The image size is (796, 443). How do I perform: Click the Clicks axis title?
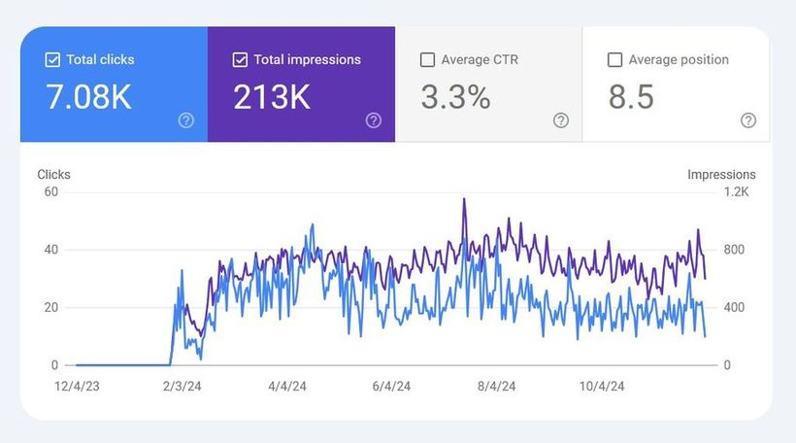tap(53, 174)
